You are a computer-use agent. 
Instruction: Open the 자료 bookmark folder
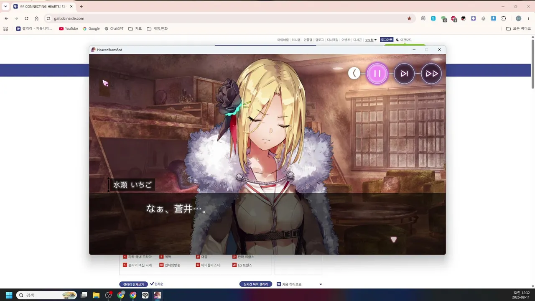coord(135,28)
